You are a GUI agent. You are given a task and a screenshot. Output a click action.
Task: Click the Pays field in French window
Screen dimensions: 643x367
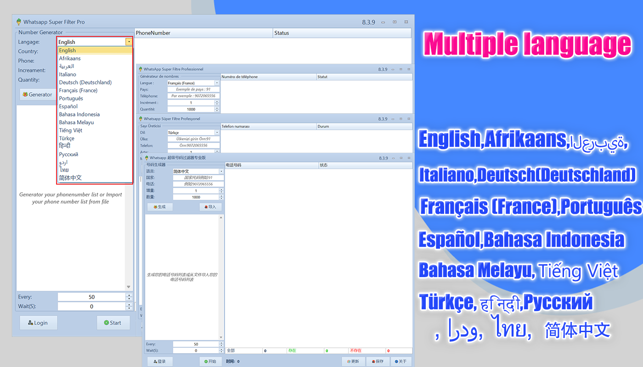point(193,89)
